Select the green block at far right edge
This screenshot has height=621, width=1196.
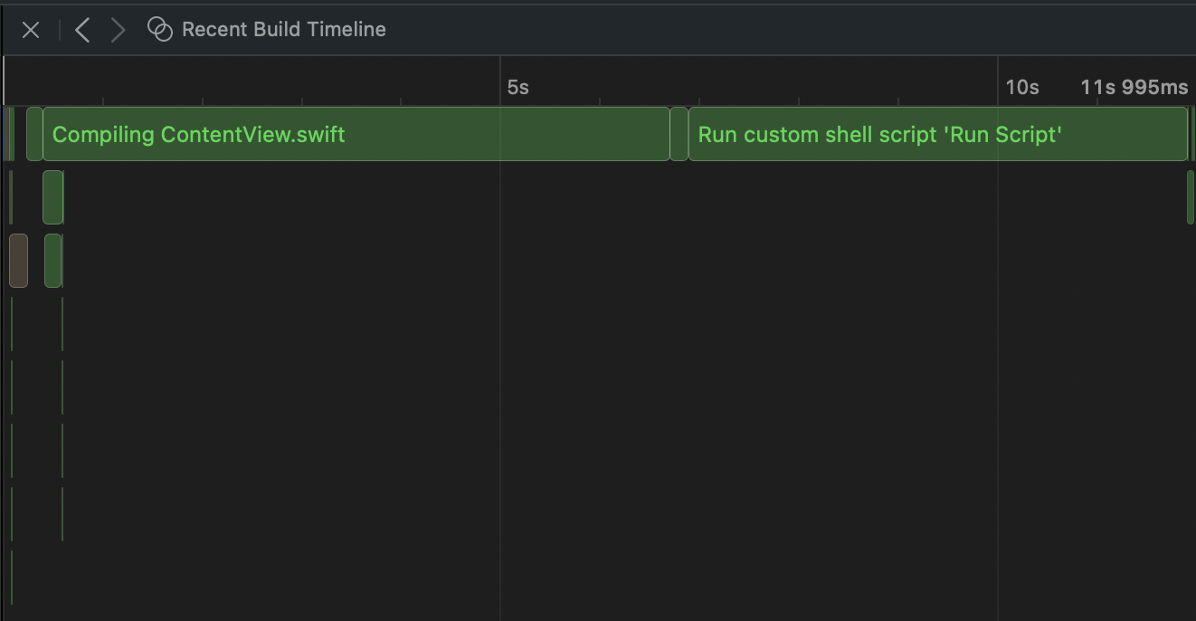[x=1191, y=196]
